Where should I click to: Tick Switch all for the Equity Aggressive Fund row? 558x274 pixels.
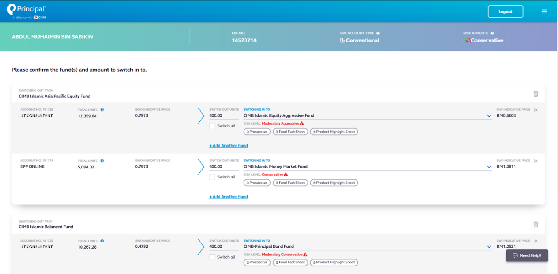(212, 126)
